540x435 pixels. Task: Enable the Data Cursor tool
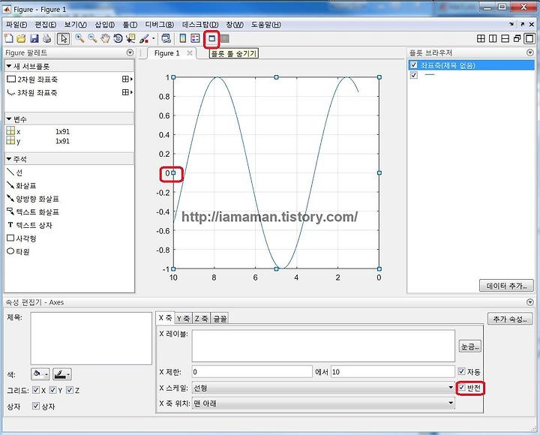130,38
